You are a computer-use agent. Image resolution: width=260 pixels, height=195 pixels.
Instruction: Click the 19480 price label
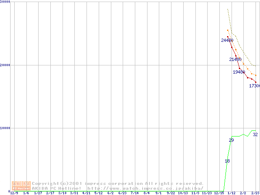click(239, 72)
